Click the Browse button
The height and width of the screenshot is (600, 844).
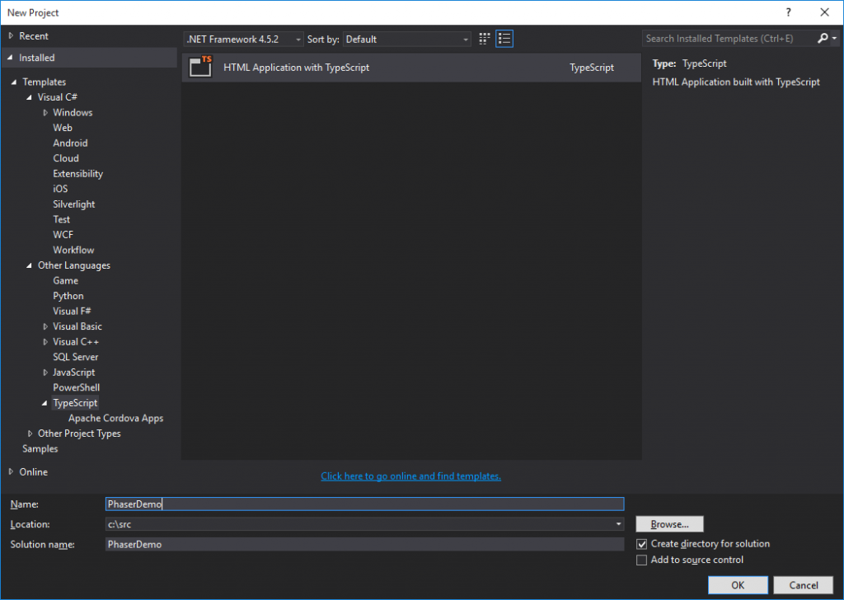[x=668, y=523]
